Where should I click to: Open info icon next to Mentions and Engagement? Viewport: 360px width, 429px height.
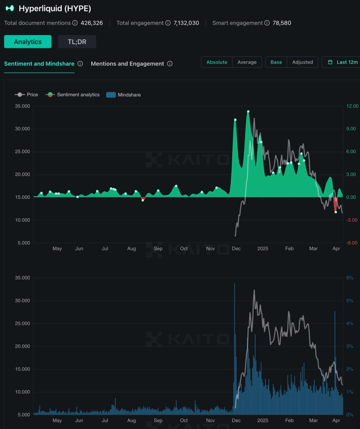(x=170, y=64)
